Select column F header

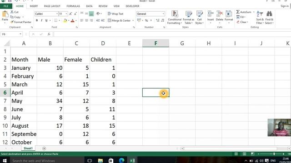coord(156,43)
